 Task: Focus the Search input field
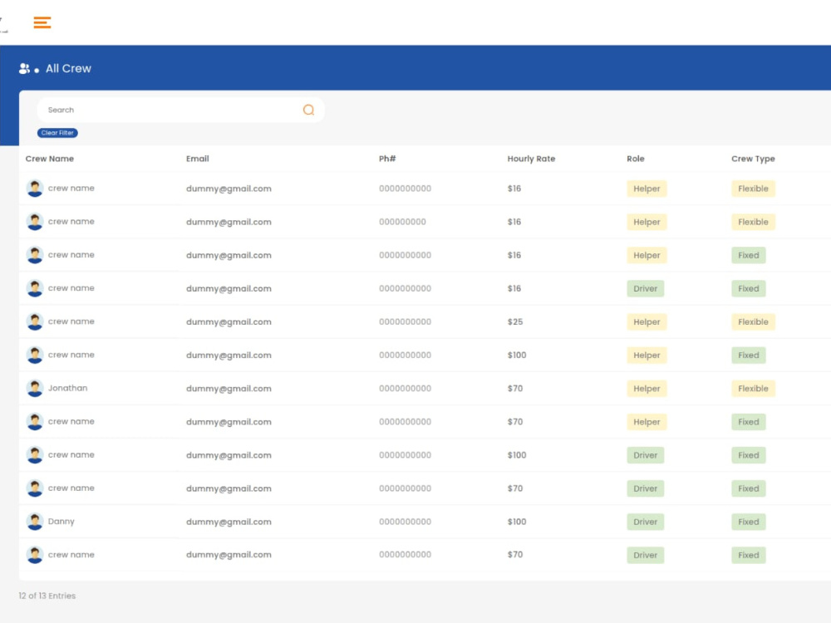tap(180, 110)
